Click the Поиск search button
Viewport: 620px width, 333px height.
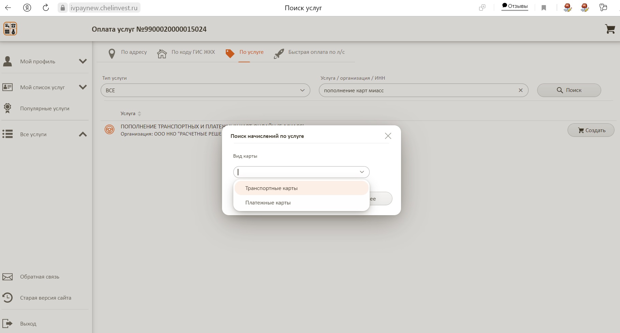[569, 90]
